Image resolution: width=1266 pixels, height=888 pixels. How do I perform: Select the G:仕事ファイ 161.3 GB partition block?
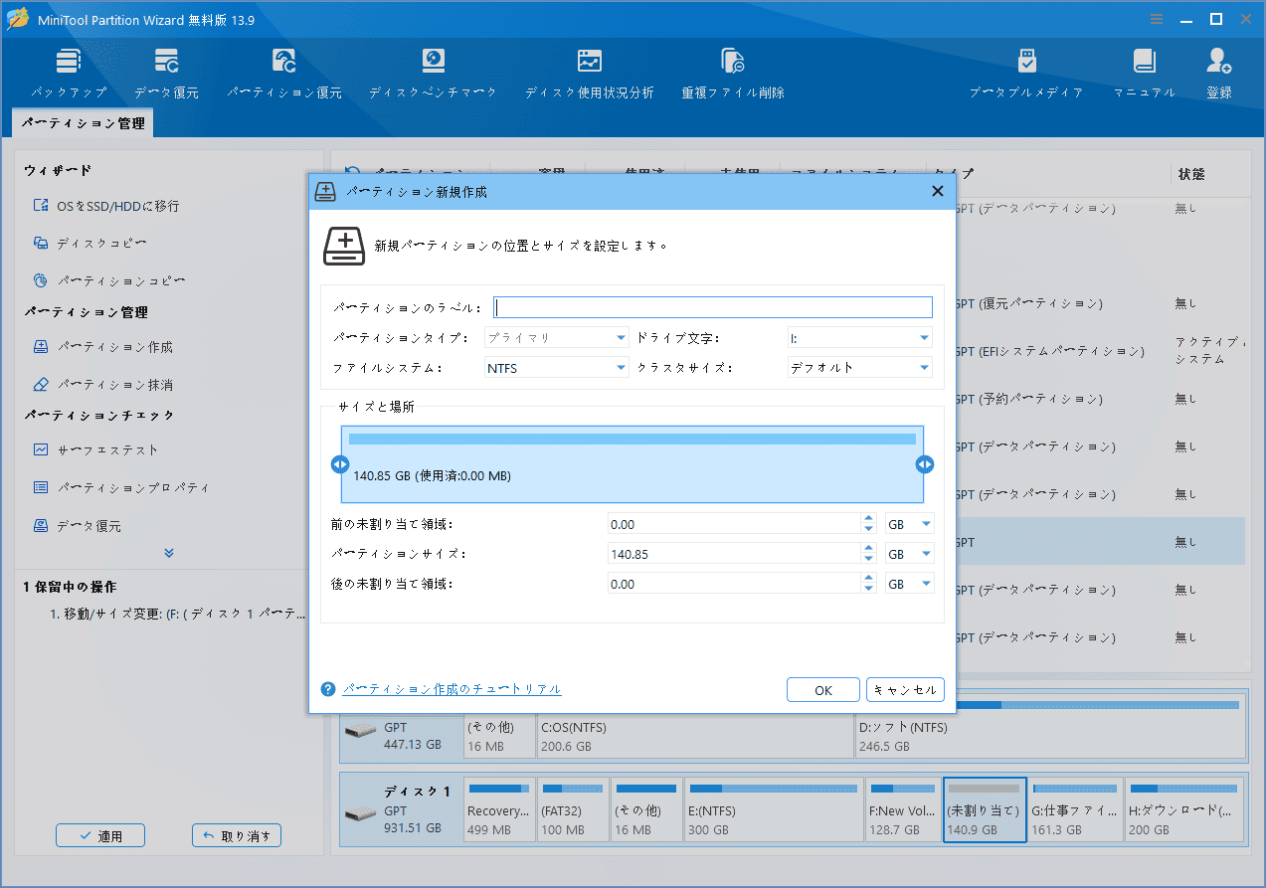coord(1076,810)
